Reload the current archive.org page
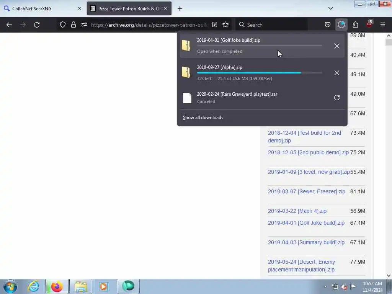Viewport: 392px width, 294px height. (x=37, y=25)
